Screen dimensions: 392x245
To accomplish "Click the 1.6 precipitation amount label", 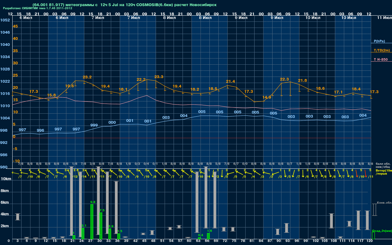I will [209, 231].
